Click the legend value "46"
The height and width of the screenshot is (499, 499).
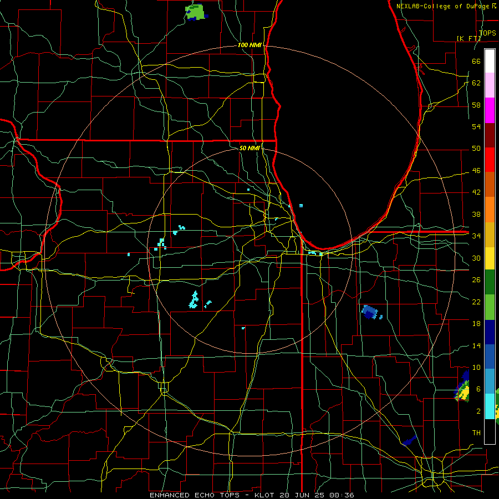[476, 171]
